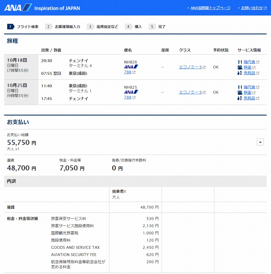
Task: Select step 3 座席指定など
Action: [x=103, y=27]
